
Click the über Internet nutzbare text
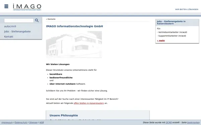point(62,84)
